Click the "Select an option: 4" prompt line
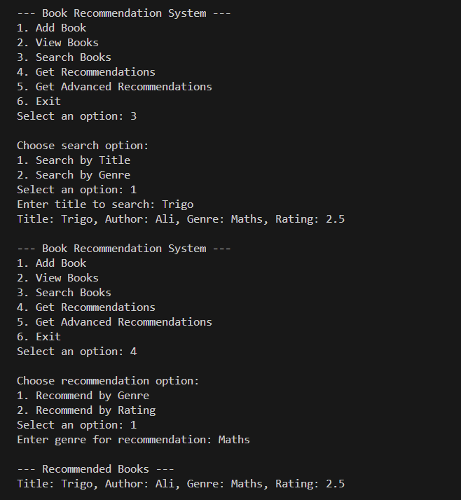 coord(77,352)
